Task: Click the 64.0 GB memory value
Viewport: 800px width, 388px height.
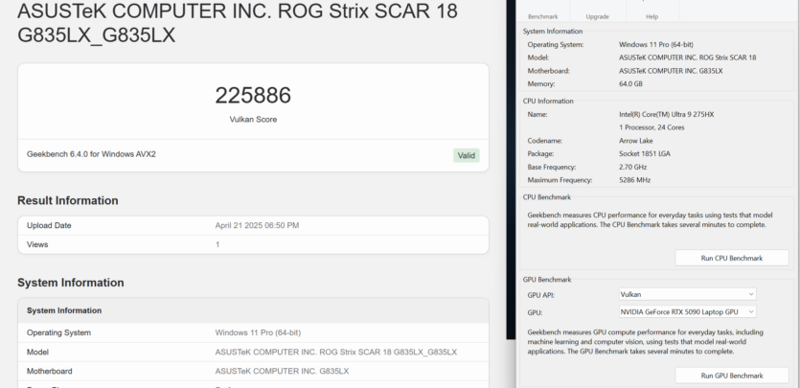Action: pos(631,84)
